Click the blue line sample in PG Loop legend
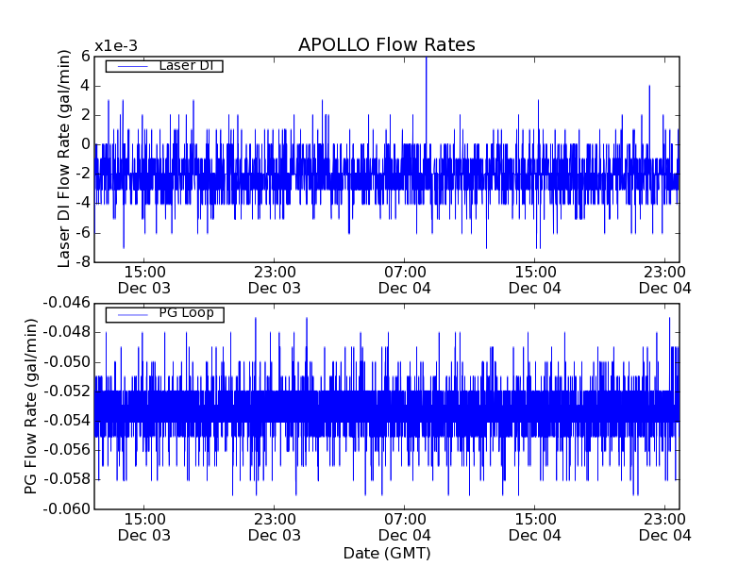Screen dimensions: 755x566 [x=131, y=314]
